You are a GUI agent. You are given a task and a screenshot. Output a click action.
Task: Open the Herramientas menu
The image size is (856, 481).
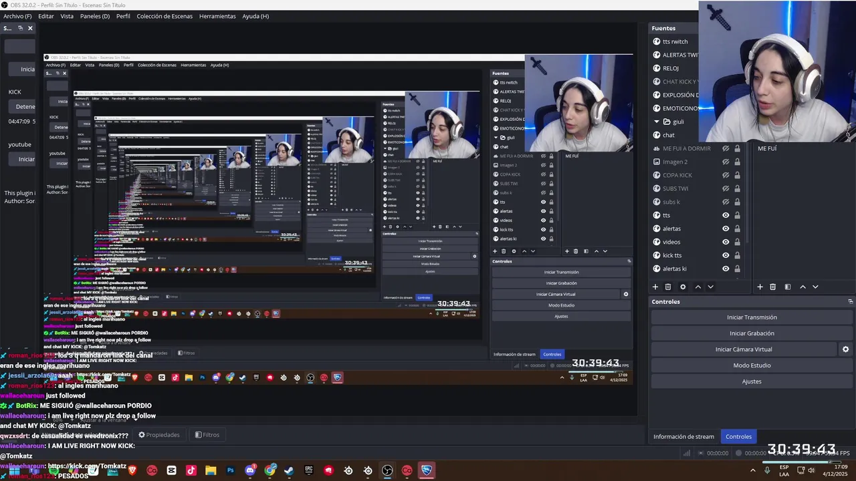[217, 16]
